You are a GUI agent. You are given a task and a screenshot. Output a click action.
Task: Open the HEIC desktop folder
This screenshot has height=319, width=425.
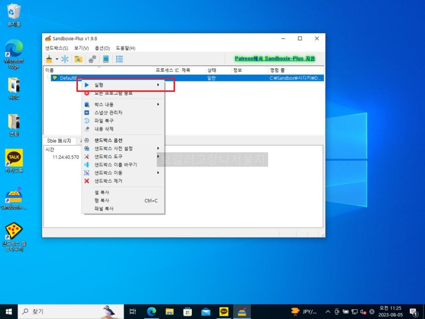[14, 88]
